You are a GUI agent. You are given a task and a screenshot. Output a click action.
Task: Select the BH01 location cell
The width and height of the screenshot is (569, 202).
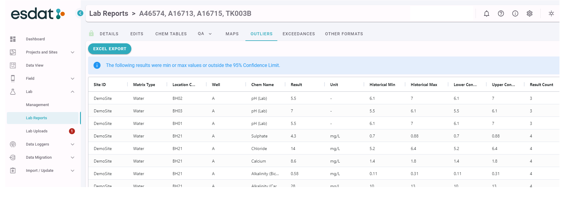click(x=177, y=123)
